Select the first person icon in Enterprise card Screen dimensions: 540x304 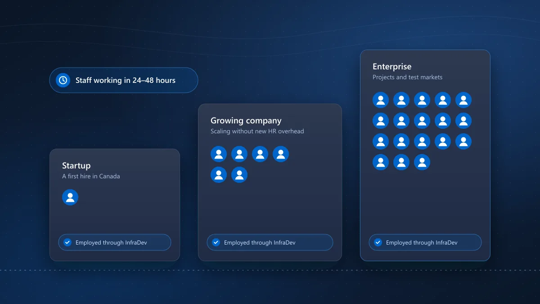pyautogui.click(x=381, y=100)
